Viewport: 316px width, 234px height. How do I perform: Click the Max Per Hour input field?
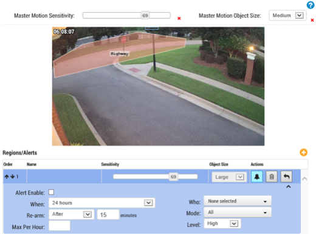(x=60, y=226)
